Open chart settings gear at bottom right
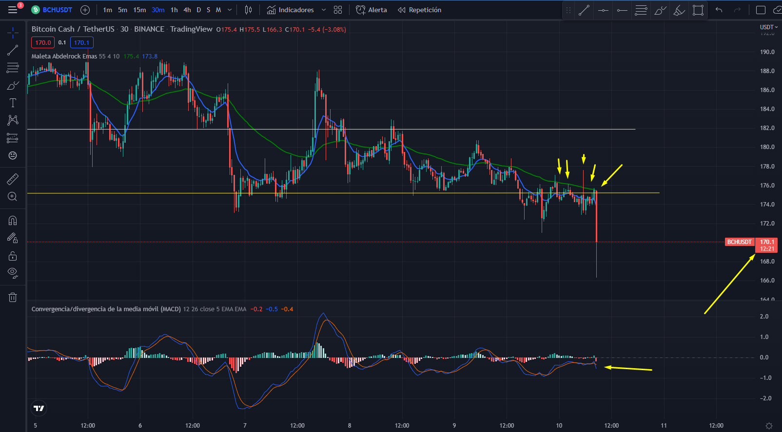Viewport: 782px width, 432px height. (769, 426)
